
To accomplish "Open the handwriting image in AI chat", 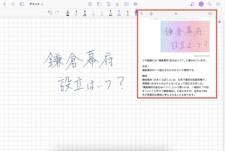I will (185, 37).
